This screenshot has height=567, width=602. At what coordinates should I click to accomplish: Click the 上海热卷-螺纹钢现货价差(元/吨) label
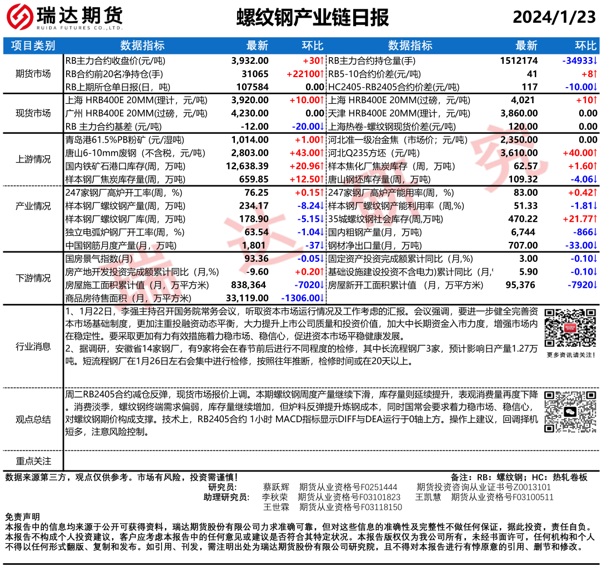coord(392,126)
